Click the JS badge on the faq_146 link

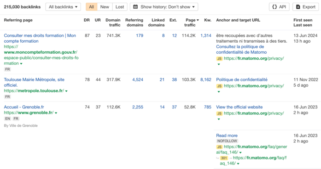(219, 147)
